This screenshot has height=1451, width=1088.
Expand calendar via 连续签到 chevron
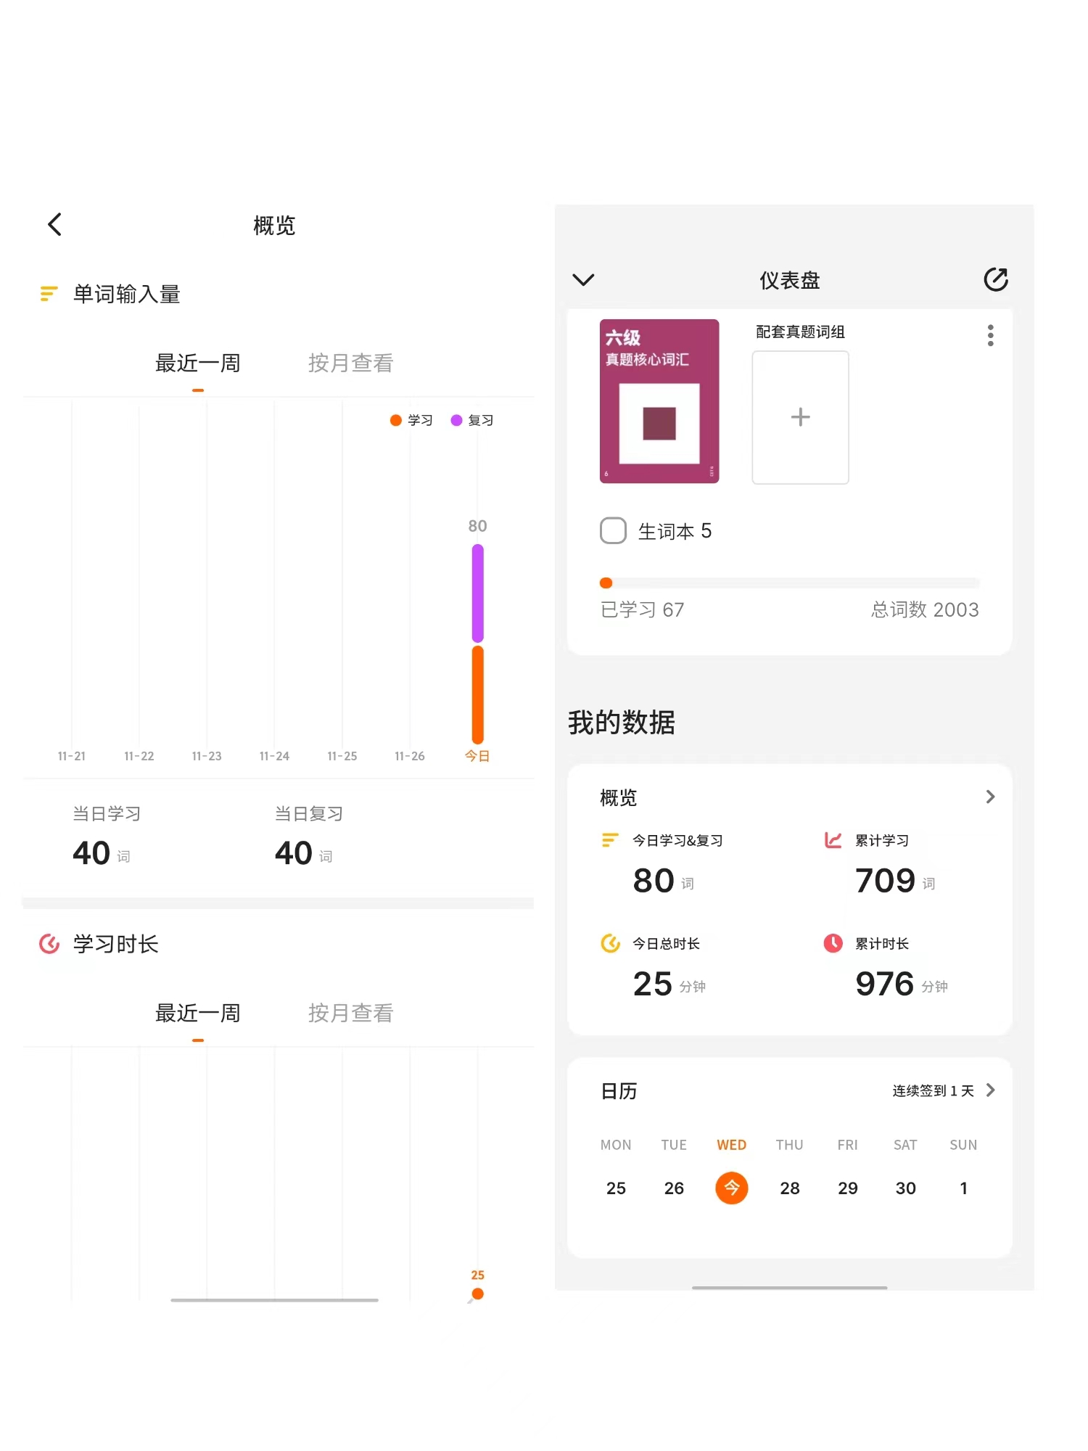(990, 1090)
